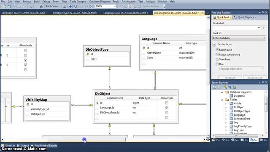Toggle the first Allow Nulls checkbox in left partial table
Screen dimensions: 270x152
point(25,50)
